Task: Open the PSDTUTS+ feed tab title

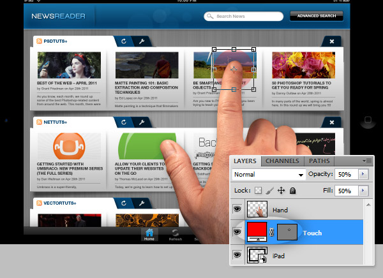Action: point(56,41)
